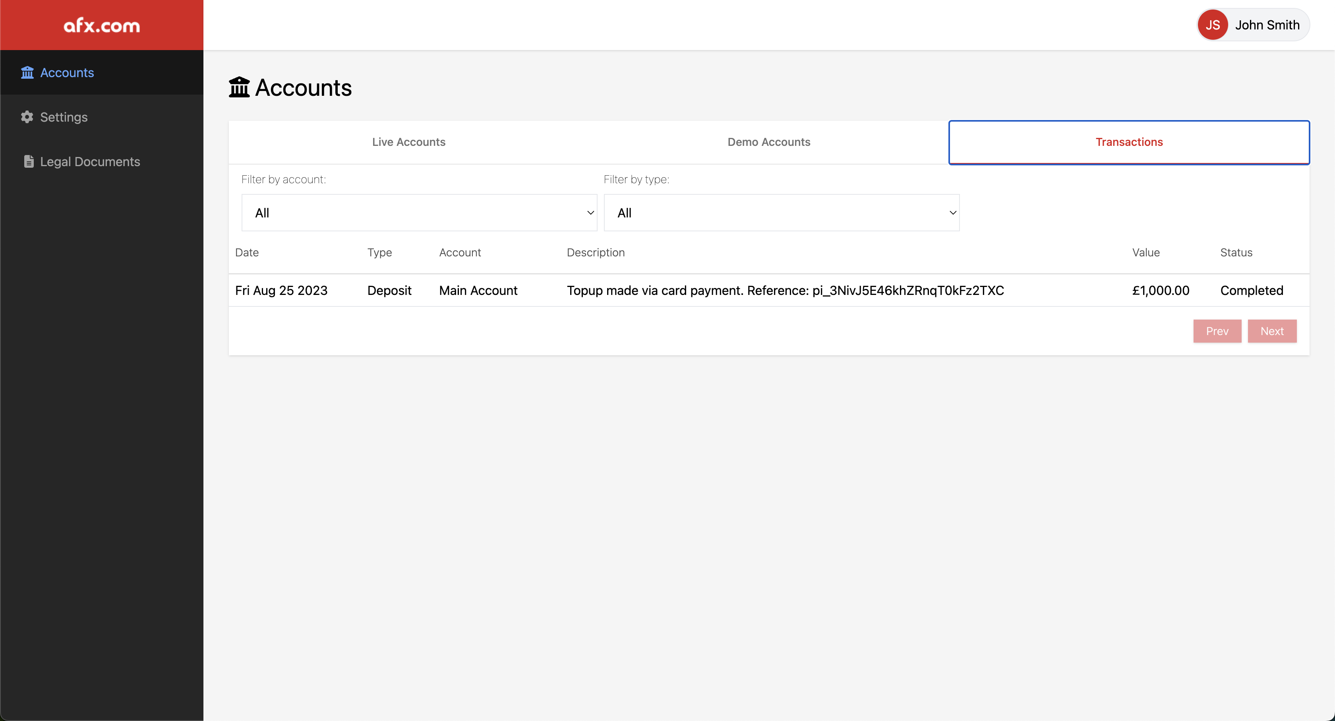Expand the account filter chevron
The height and width of the screenshot is (721, 1335).
click(590, 213)
